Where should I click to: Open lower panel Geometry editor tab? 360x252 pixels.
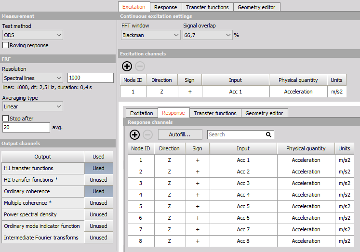click(x=264, y=113)
